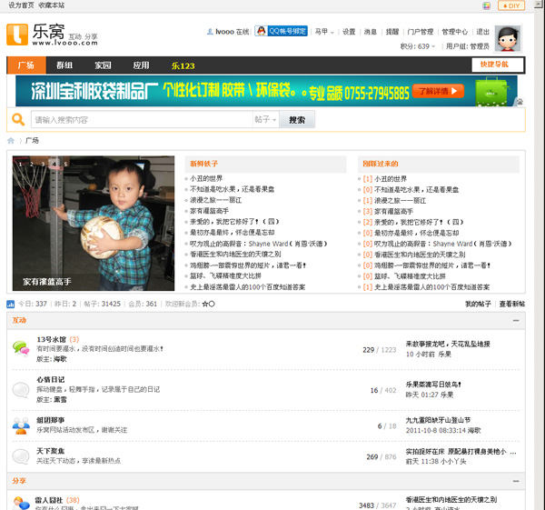Select slide number 4 on slideshow
This screenshot has height=510, width=545.
(54, 164)
